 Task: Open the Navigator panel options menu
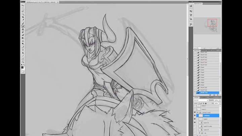219,4
